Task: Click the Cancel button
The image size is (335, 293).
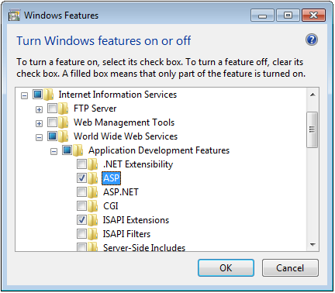Action: click(x=290, y=268)
